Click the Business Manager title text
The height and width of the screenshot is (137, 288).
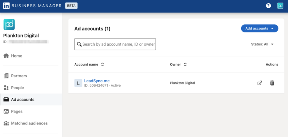point(37,6)
